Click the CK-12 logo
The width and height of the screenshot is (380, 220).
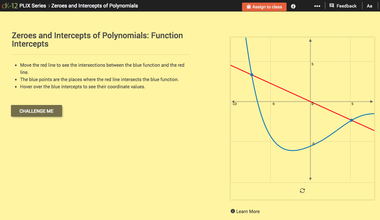click(x=9, y=5)
